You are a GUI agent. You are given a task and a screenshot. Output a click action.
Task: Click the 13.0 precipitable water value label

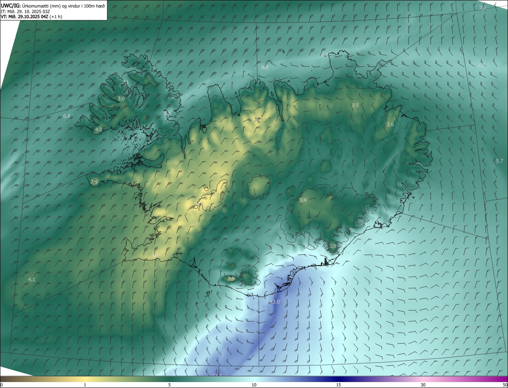(x=275, y=302)
